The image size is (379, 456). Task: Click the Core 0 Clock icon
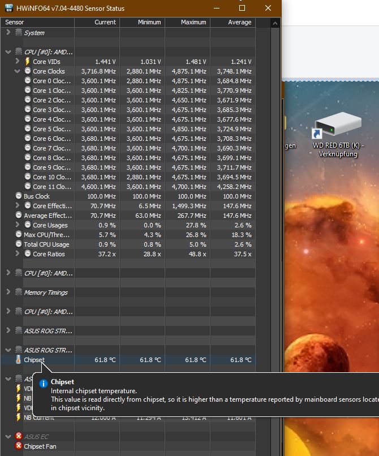coord(28,80)
